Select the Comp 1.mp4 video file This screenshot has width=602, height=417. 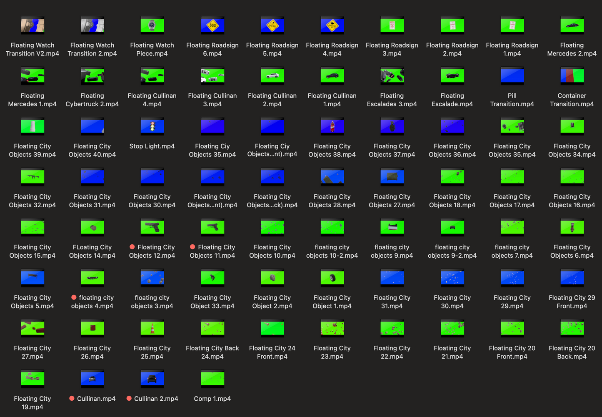(x=212, y=379)
